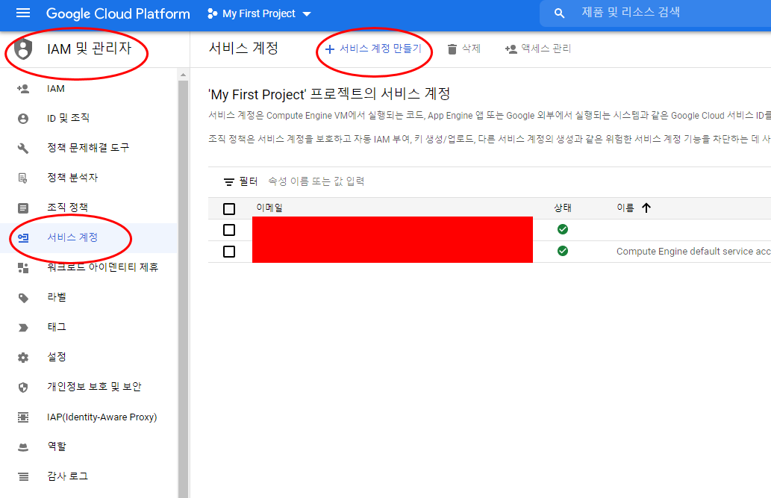Click the 개인정보 보호 및 보안 shield icon
The image size is (771, 498).
point(23,387)
